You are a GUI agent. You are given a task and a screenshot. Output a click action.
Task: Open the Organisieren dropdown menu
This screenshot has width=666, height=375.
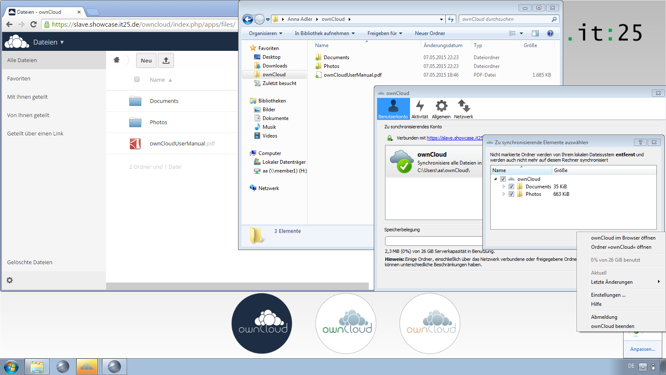(x=265, y=33)
